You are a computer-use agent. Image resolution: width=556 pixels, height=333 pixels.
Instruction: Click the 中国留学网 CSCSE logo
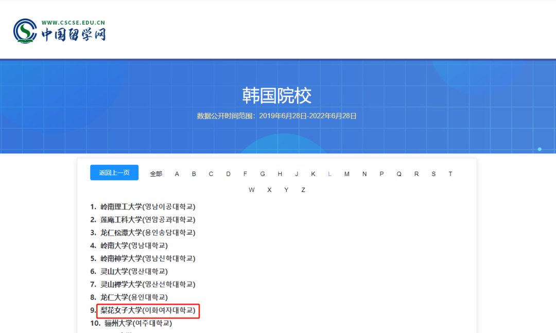[59, 31]
